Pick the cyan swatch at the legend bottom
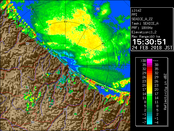Screen dimensions: 174x131 pos(150,123)
